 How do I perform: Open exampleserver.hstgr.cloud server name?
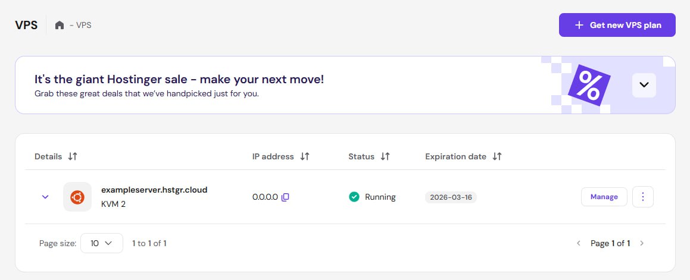[154, 190]
